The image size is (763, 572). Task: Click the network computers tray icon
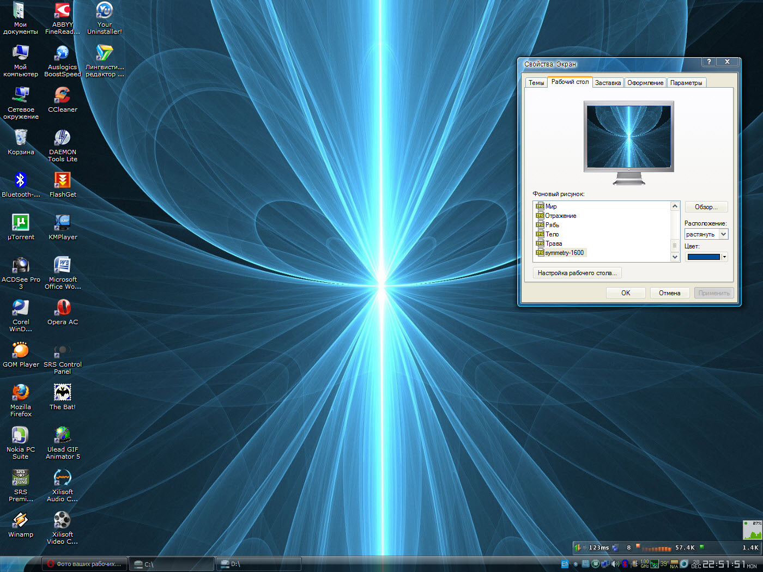605,564
